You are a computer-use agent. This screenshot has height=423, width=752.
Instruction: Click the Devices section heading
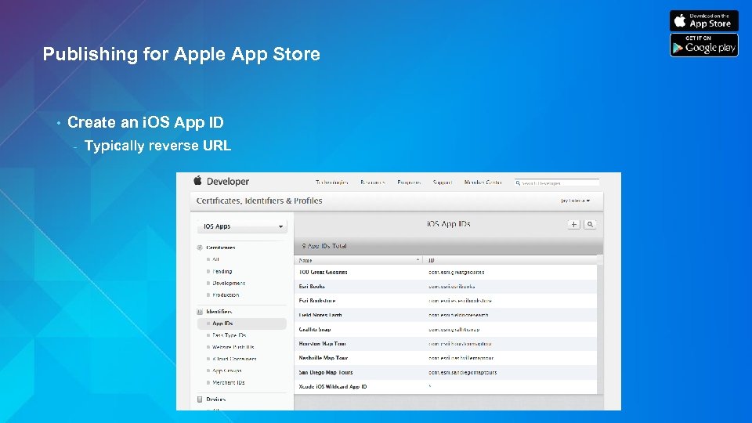tap(216, 399)
